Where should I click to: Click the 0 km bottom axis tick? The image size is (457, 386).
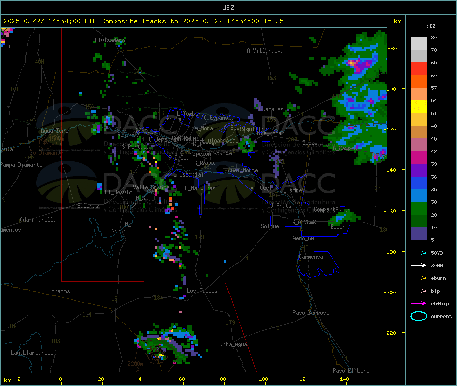click(x=60, y=379)
